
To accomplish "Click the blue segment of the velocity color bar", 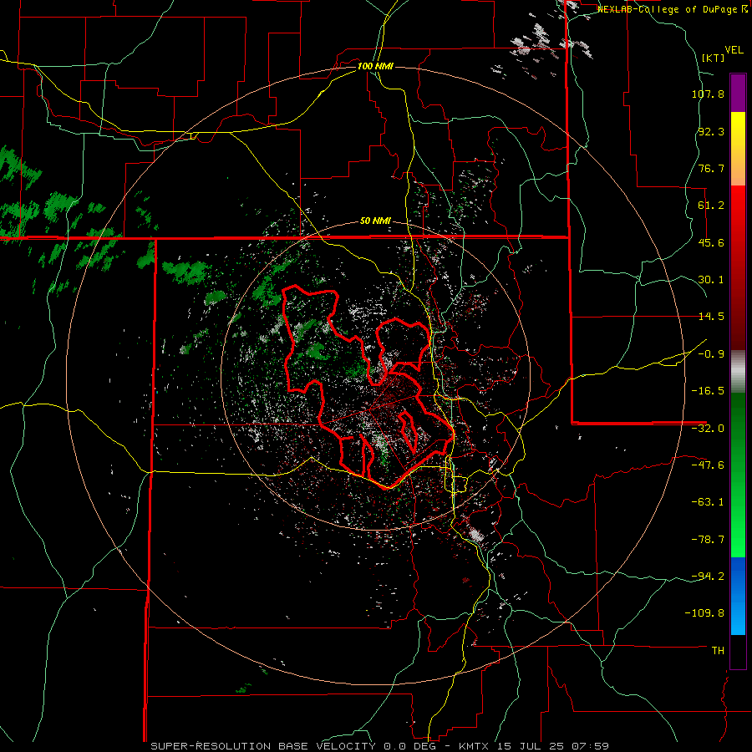I will [x=738, y=596].
